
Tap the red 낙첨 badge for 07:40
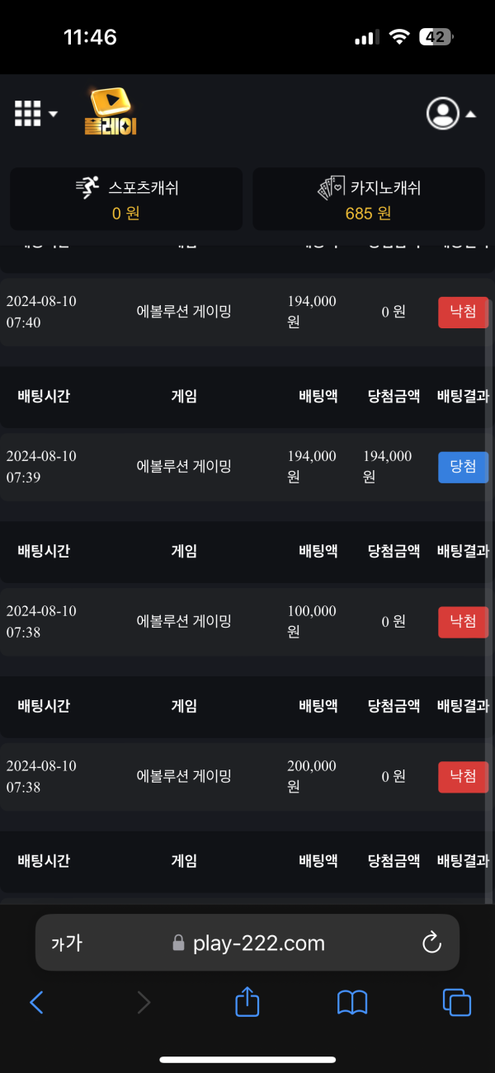click(x=463, y=313)
